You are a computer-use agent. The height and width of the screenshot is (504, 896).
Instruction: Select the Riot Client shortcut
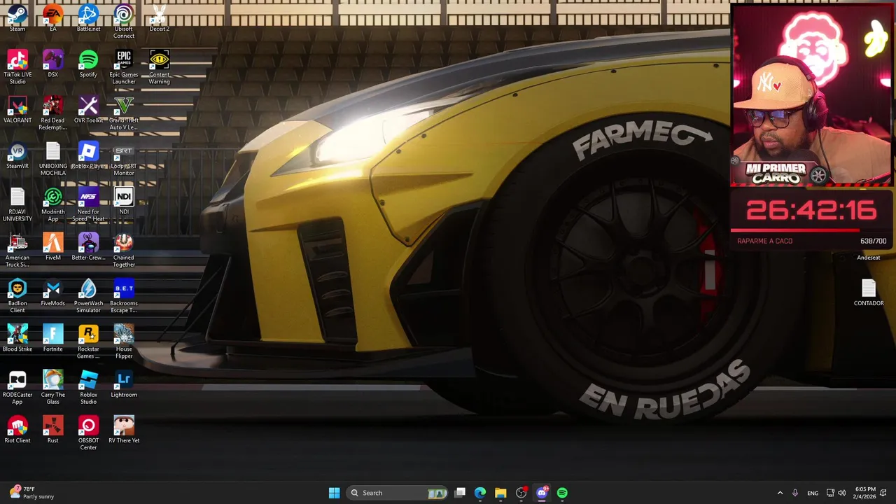pos(17,430)
